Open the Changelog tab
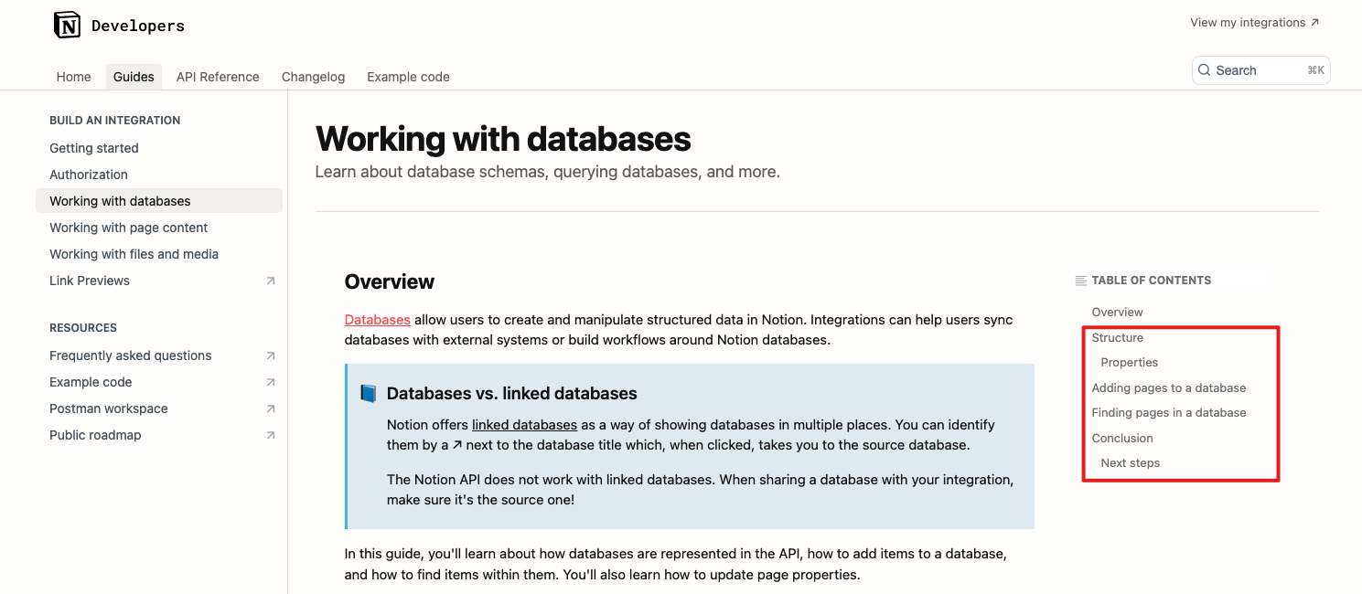This screenshot has height=594, width=1362. pos(313,77)
